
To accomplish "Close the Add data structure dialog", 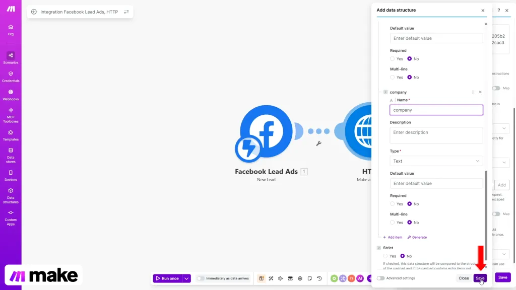I will pyautogui.click(x=483, y=11).
